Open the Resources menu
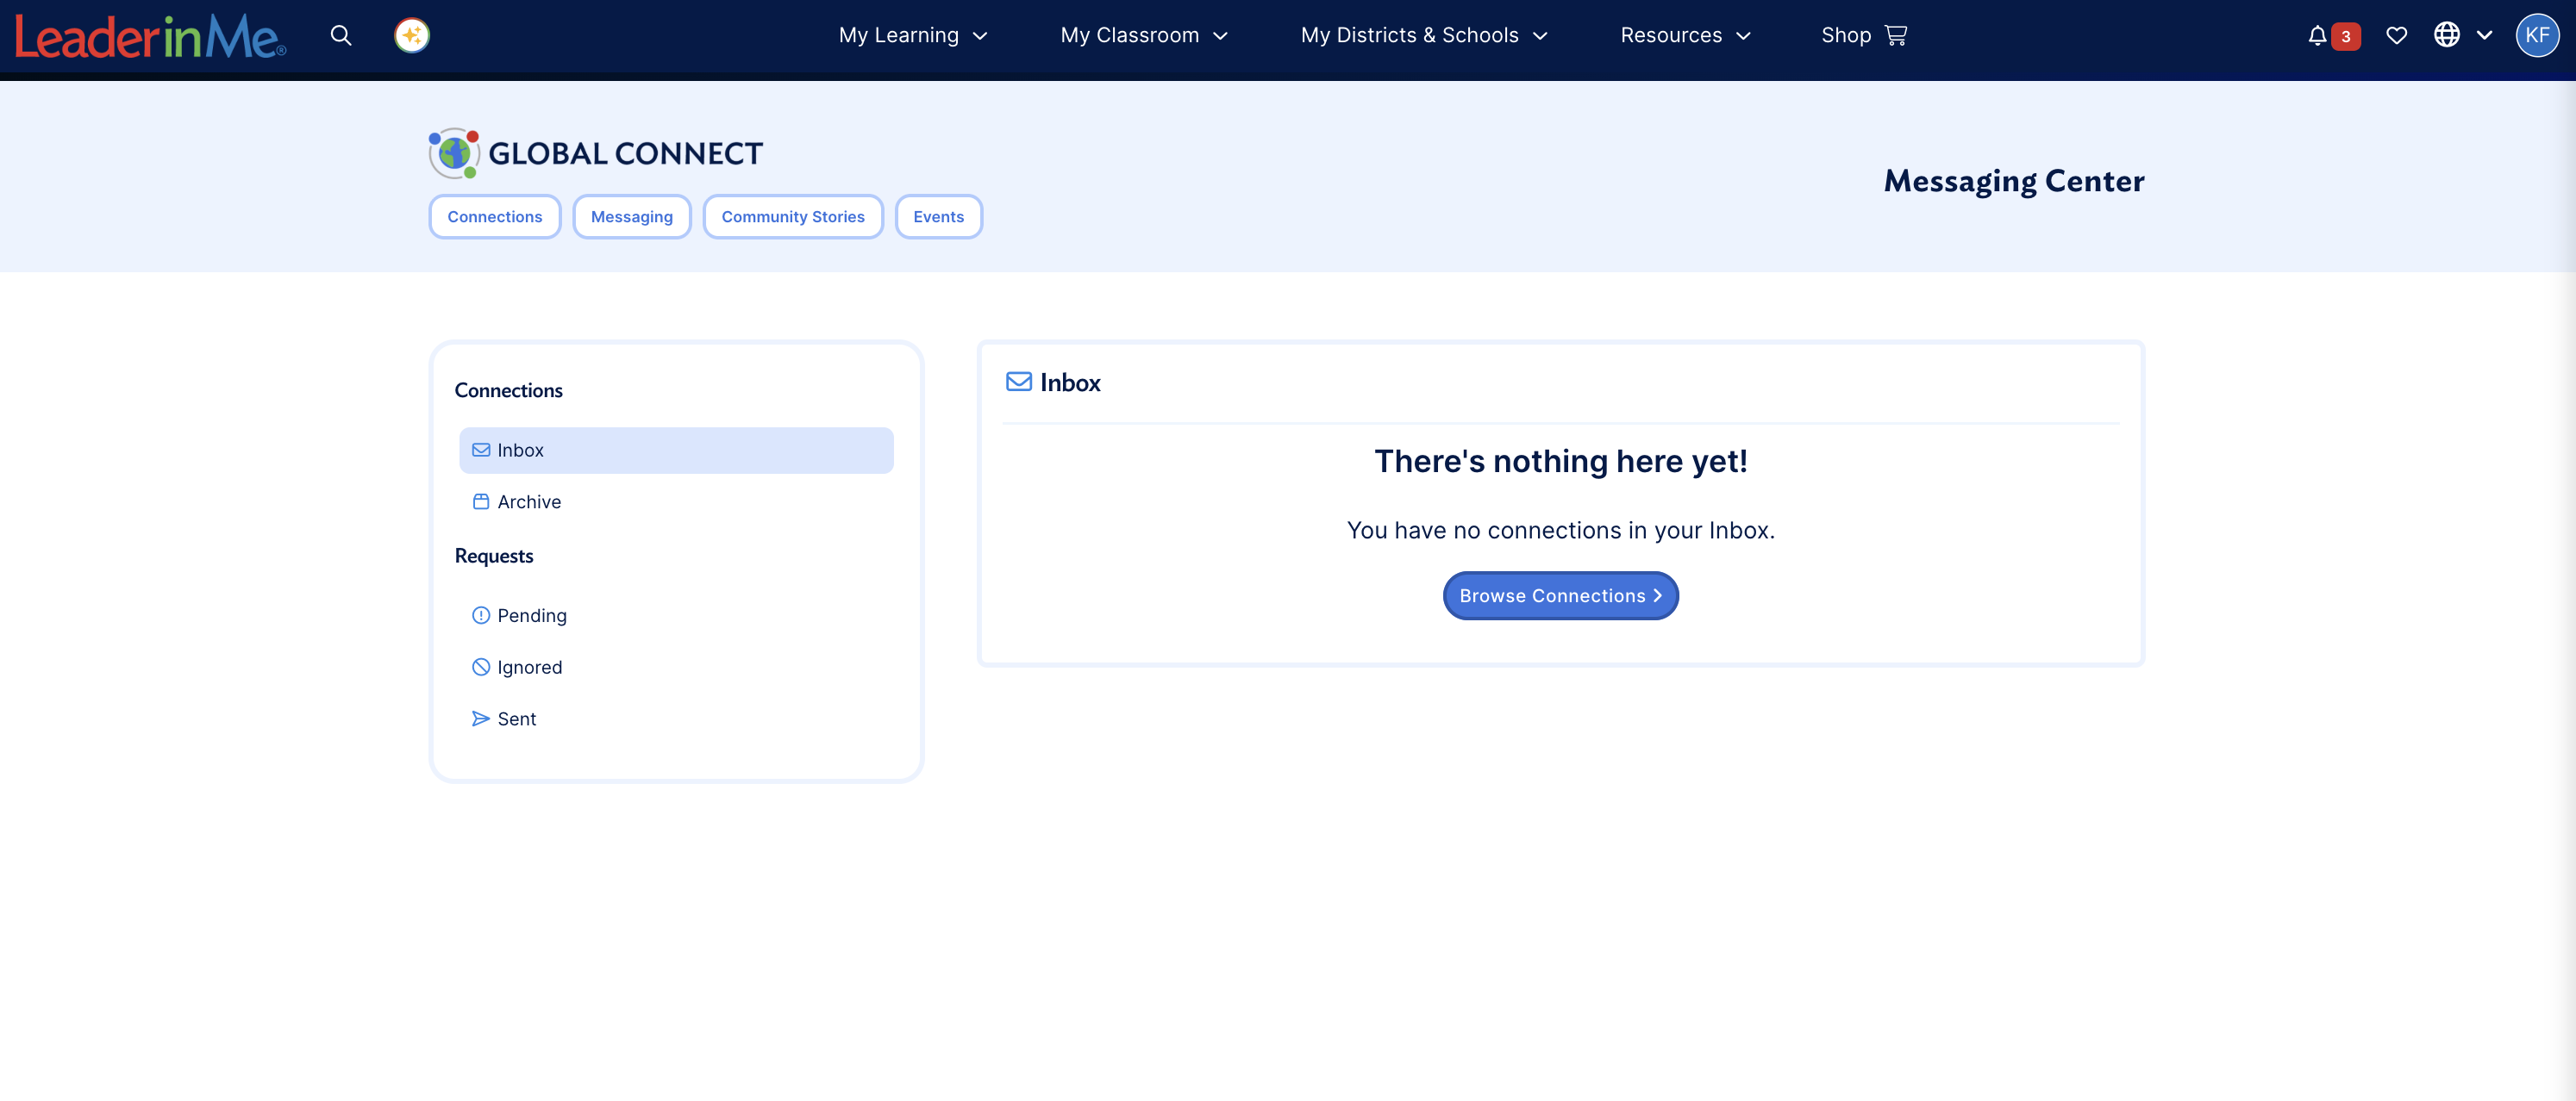2576x1101 pixels. pyautogui.click(x=1686, y=36)
